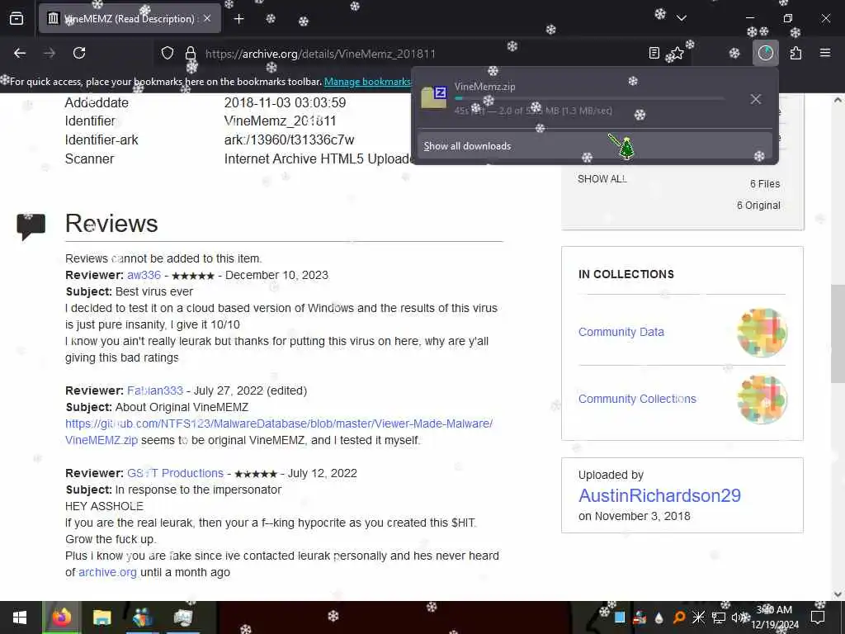This screenshot has width=845, height=634.
Task: Open the Community Data collection
Action: tap(621, 332)
